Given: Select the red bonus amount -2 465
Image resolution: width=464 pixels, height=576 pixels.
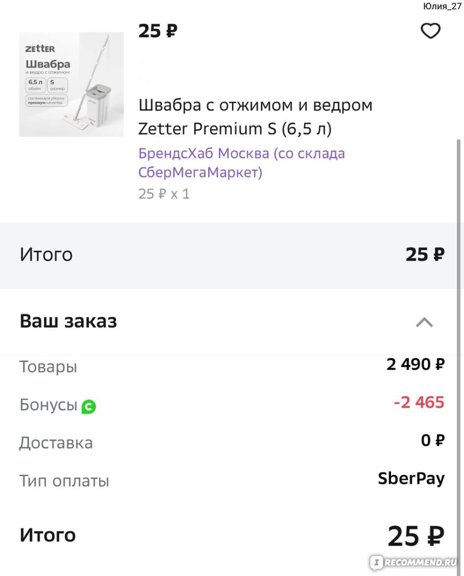Looking at the screenshot, I should (419, 402).
